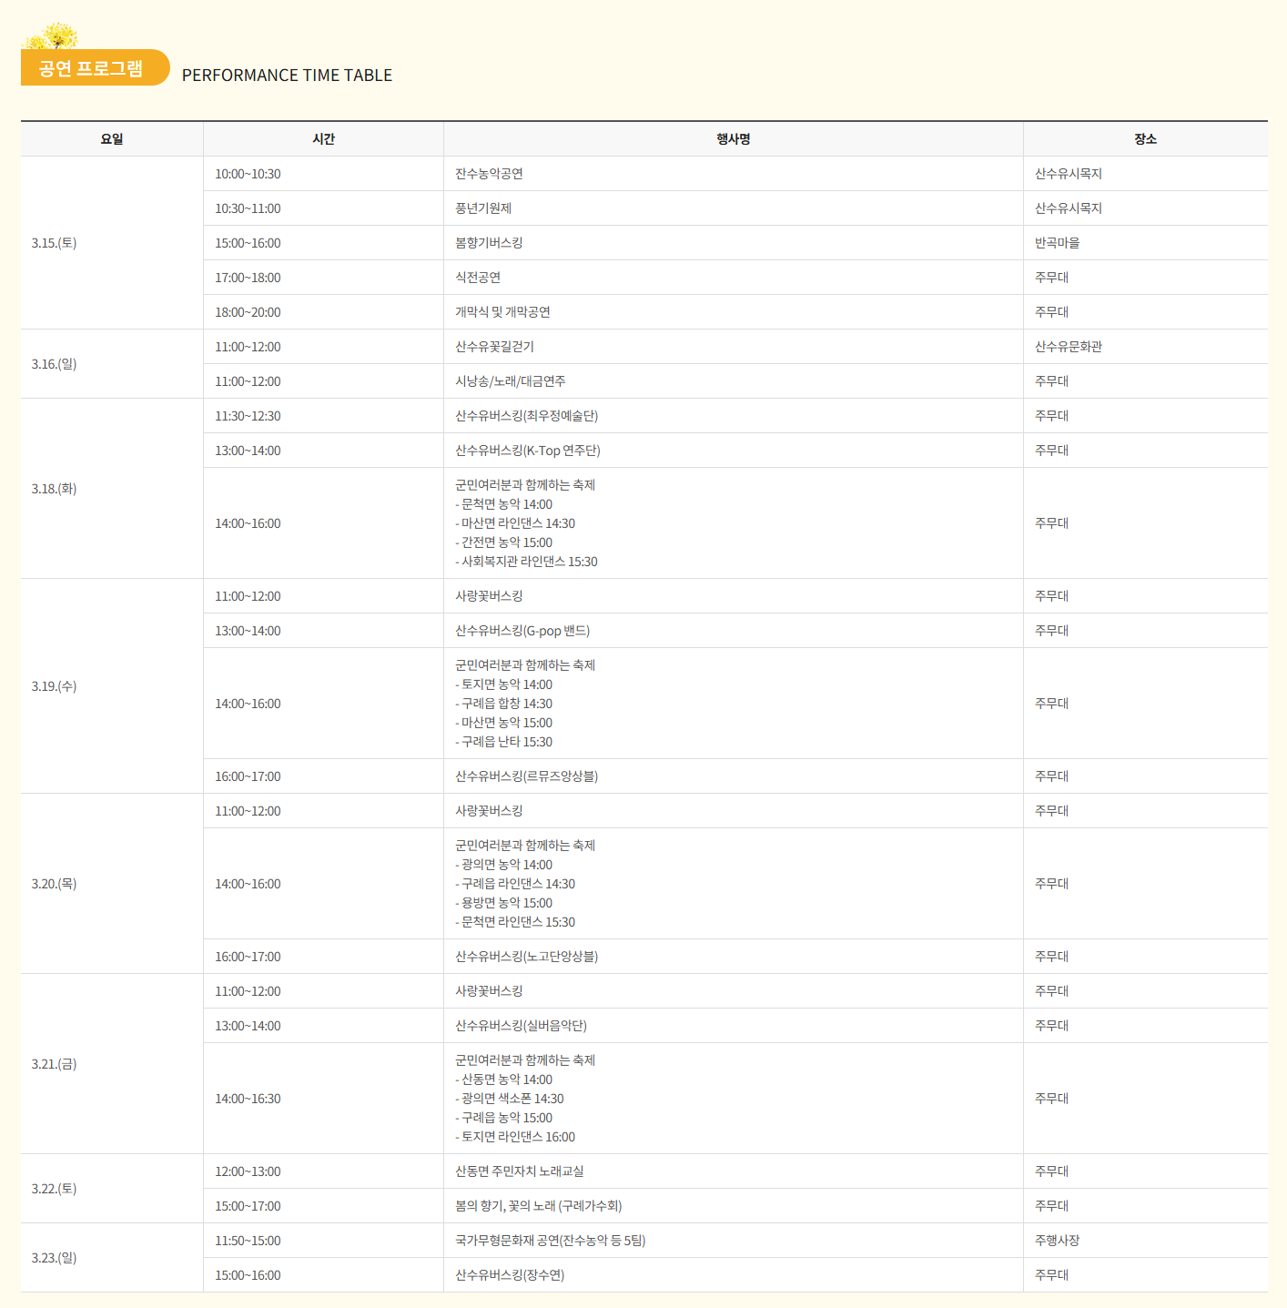This screenshot has height=1308, width=1287.
Task: Click 산수유시목지 venue in the 잔수농악공연 row
Action: (1069, 174)
